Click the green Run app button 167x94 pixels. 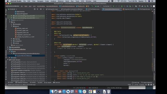(x=114, y=6)
